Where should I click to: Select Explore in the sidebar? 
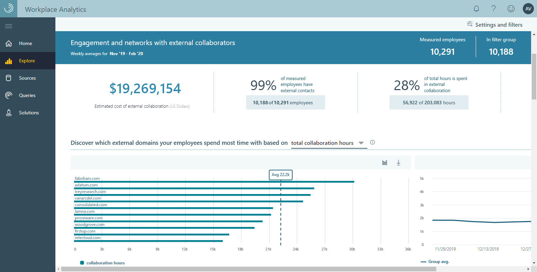point(28,61)
